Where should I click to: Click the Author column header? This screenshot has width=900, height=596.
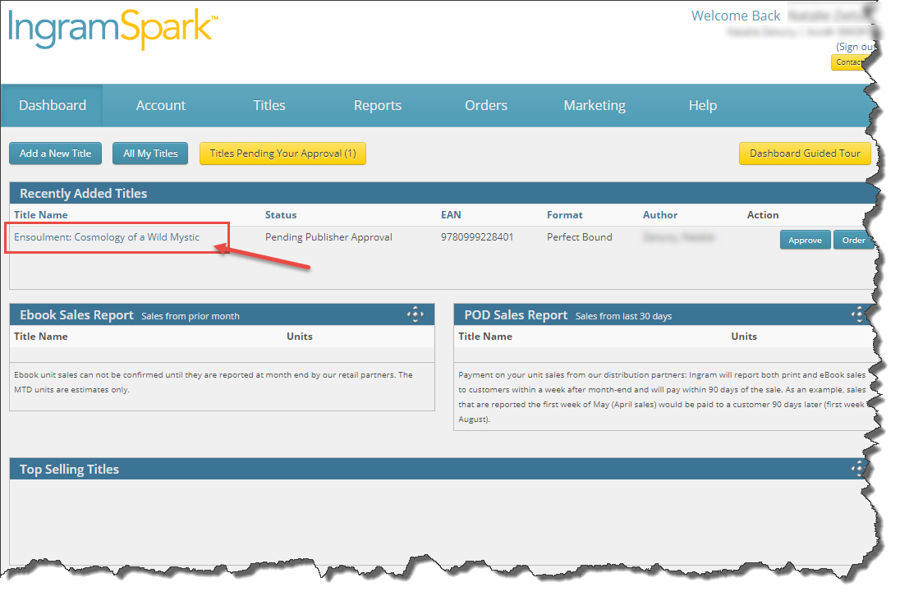(660, 215)
